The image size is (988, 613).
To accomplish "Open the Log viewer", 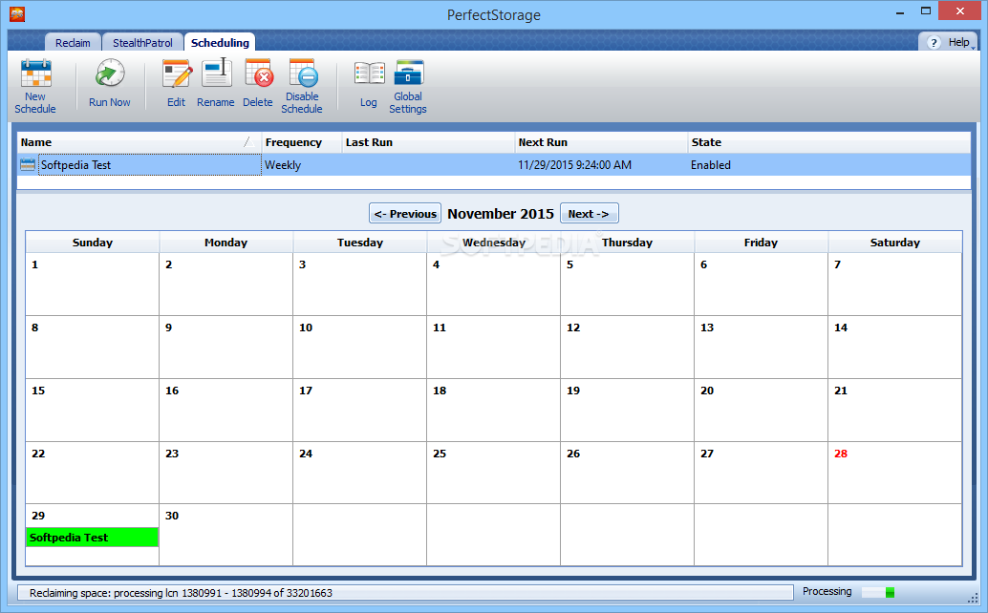I will coord(369,82).
